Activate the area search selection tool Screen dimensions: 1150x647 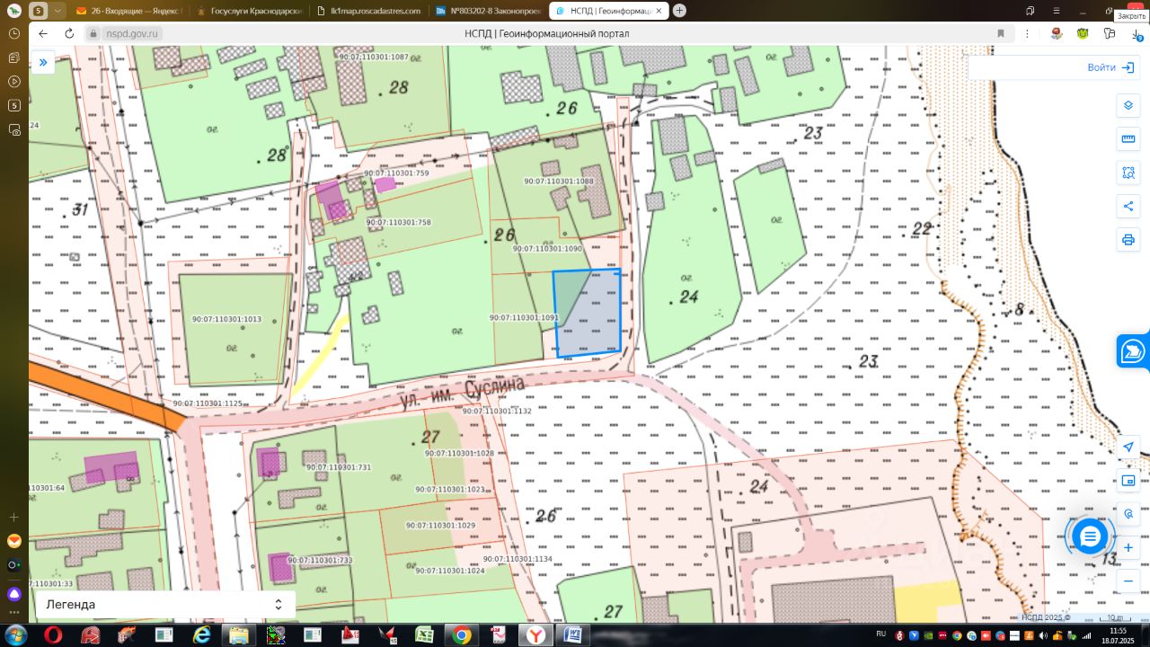[1128, 173]
